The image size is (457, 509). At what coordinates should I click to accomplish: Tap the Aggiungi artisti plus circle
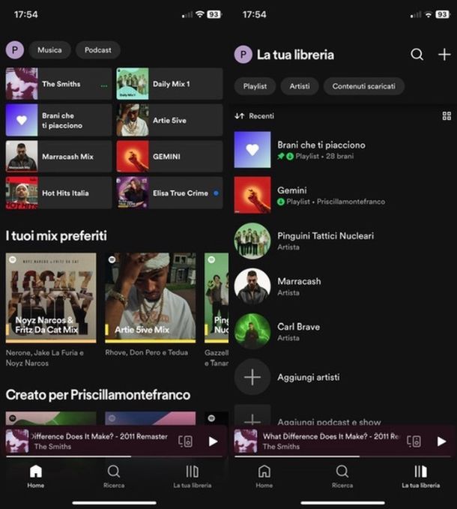click(252, 377)
